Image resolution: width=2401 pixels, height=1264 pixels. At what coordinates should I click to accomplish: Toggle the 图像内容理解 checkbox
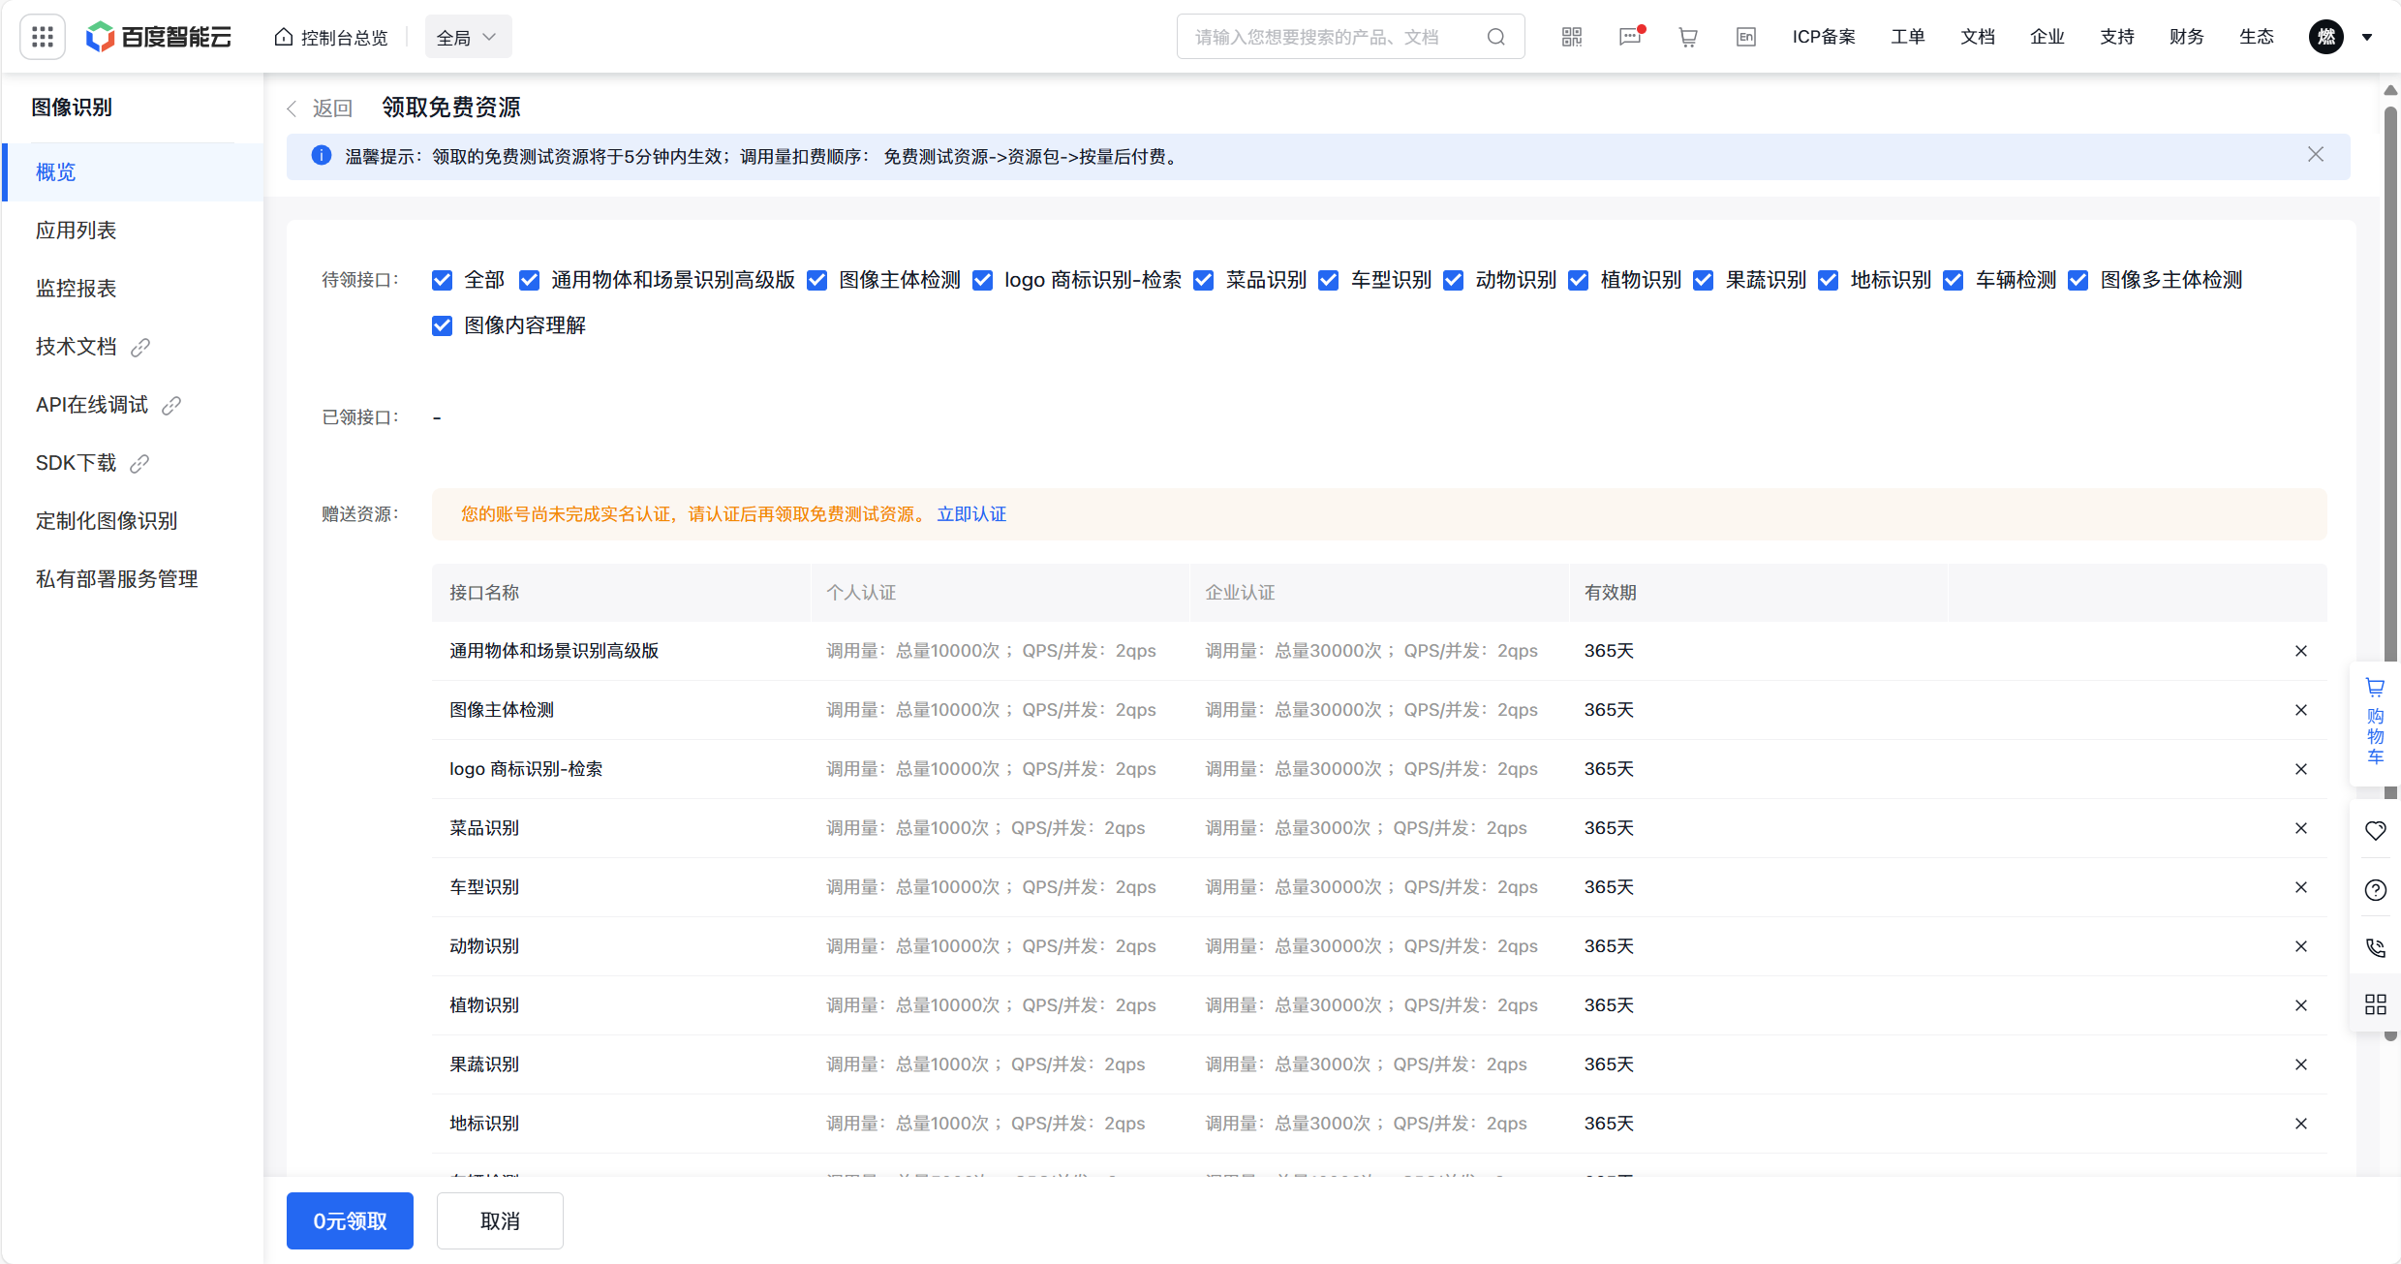tap(442, 325)
